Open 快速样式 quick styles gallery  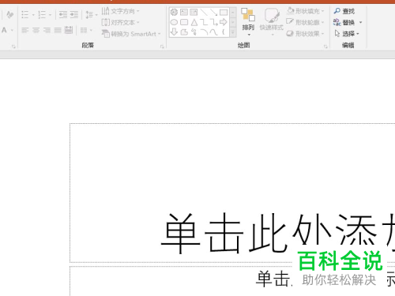click(x=272, y=22)
